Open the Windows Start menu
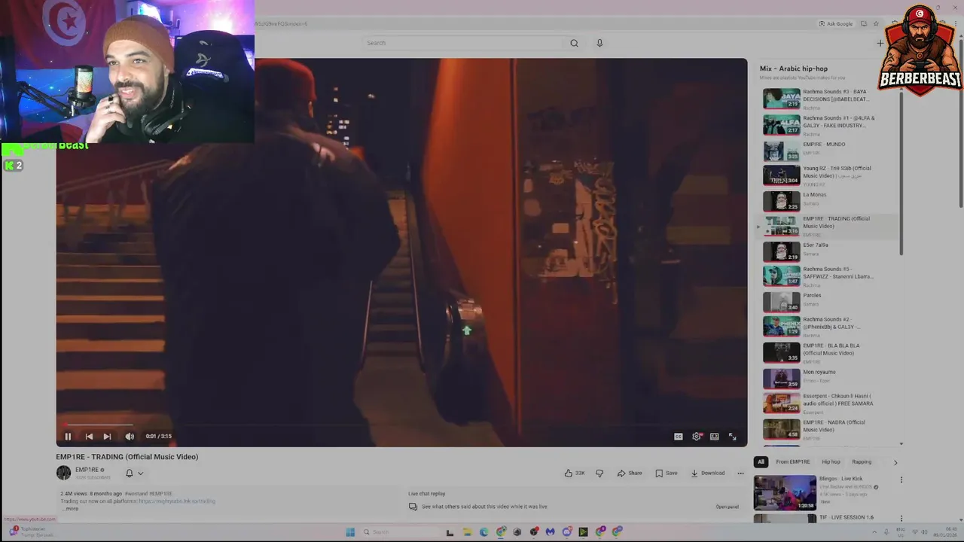The width and height of the screenshot is (964, 542). [x=350, y=532]
